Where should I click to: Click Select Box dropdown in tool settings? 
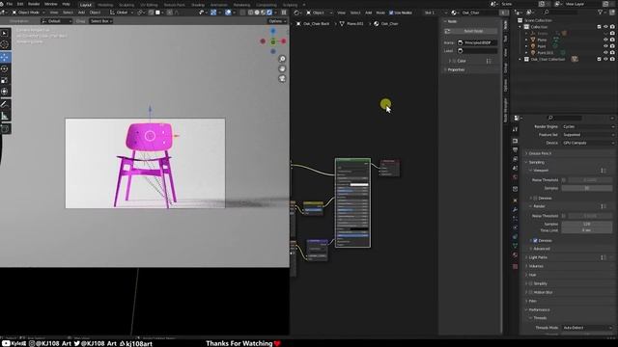coord(101,21)
